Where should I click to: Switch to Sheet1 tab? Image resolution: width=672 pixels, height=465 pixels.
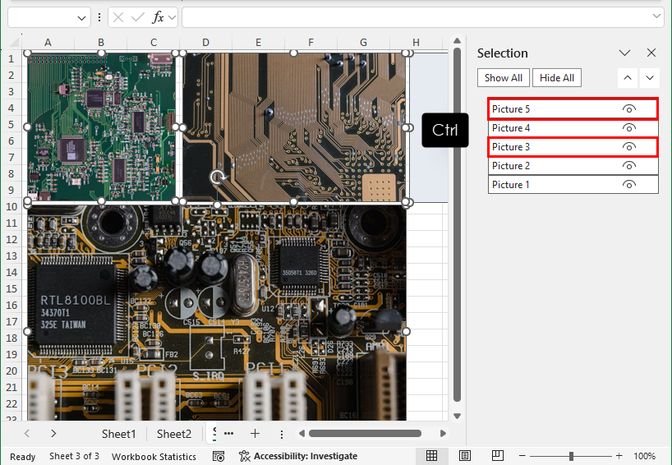(x=119, y=434)
